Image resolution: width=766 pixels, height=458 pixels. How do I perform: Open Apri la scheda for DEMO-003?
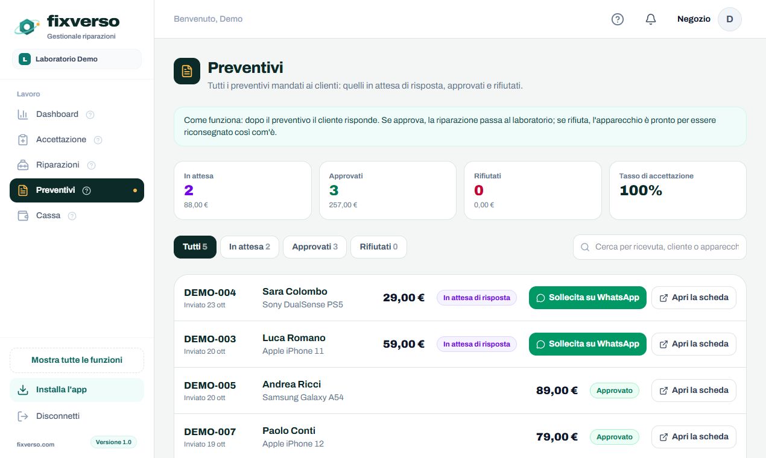(x=694, y=344)
